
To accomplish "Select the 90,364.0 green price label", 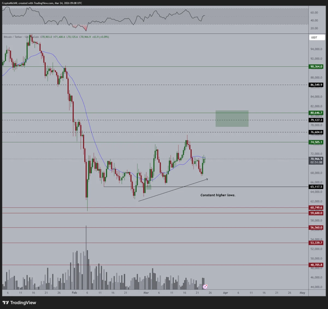I will (316, 67).
